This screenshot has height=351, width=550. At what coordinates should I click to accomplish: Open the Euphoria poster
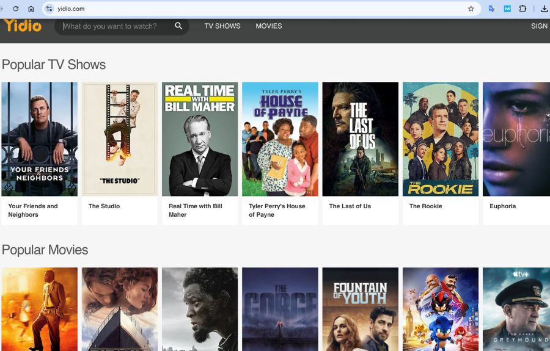[x=516, y=139]
